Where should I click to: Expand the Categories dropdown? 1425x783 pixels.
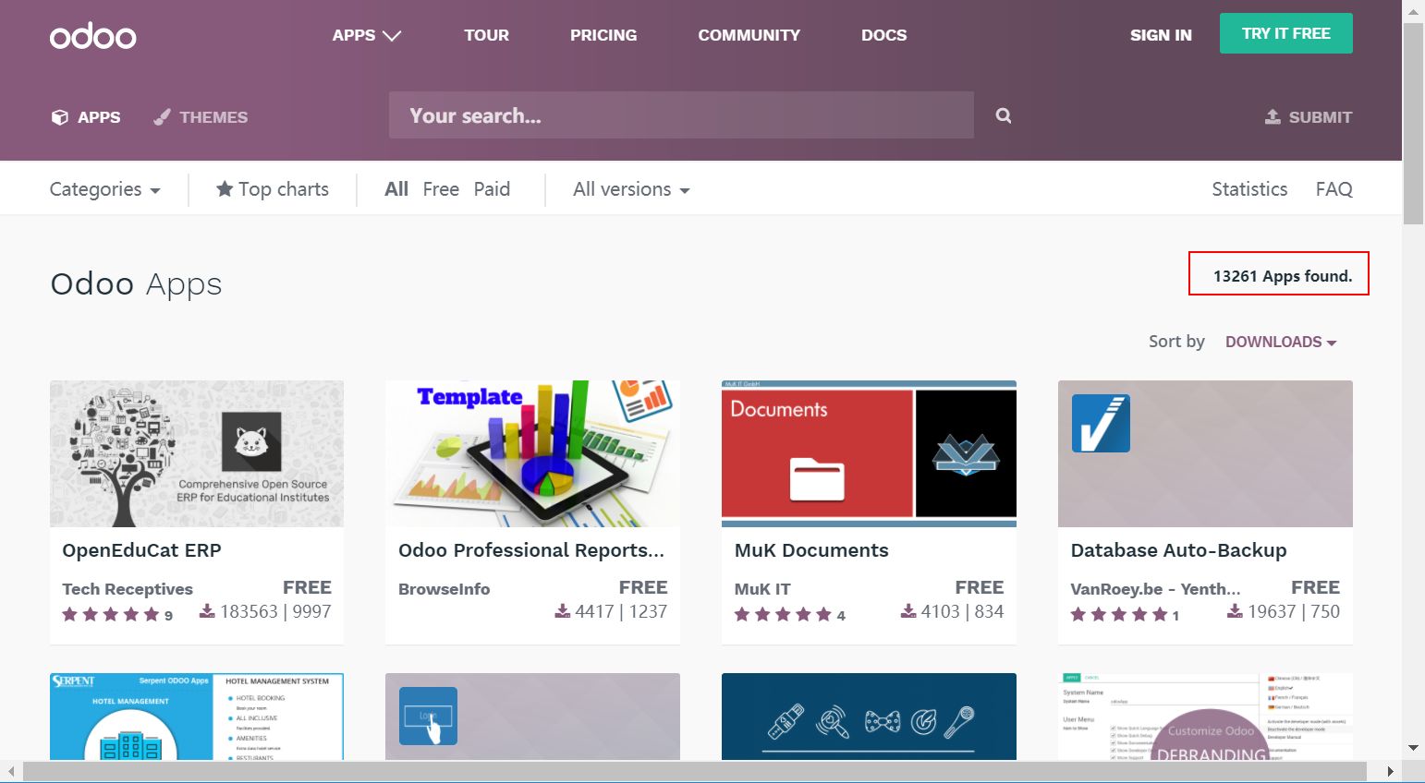click(x=105, y=189)
